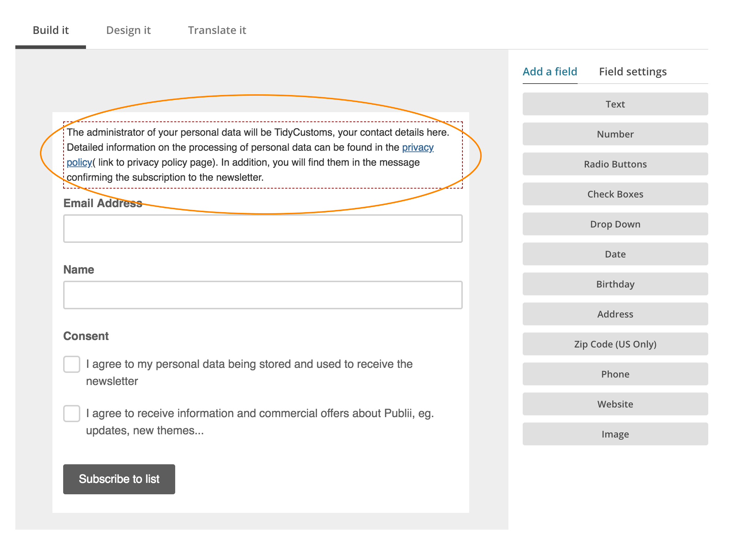Open the Field settings panel tab
This screenshot has height=550, width=730.
tap(633, 72)
